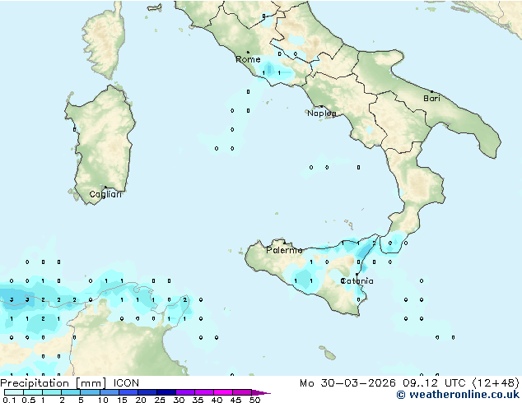
Task: Select the 35–40 mm legend swatch
Action: [203, 392]
